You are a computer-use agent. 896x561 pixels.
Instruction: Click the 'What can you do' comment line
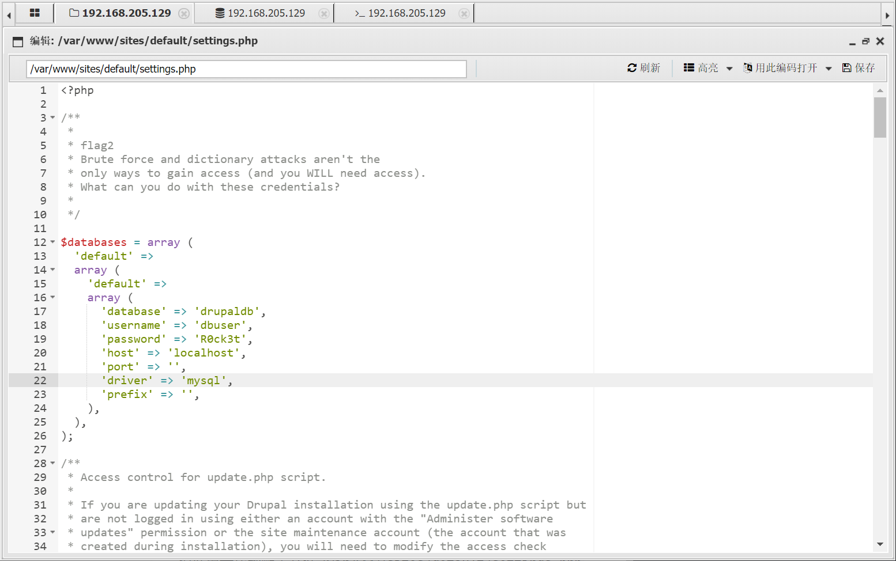pos(210,187)
